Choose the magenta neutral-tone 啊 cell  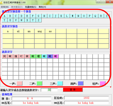coord(56,56)
